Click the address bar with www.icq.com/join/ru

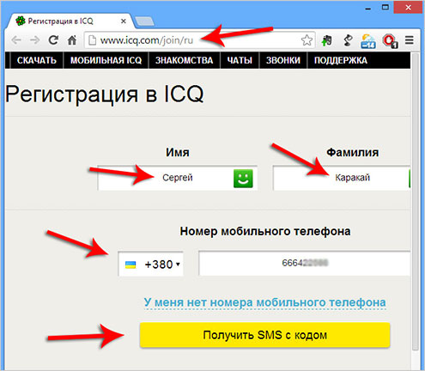[199, 40]
